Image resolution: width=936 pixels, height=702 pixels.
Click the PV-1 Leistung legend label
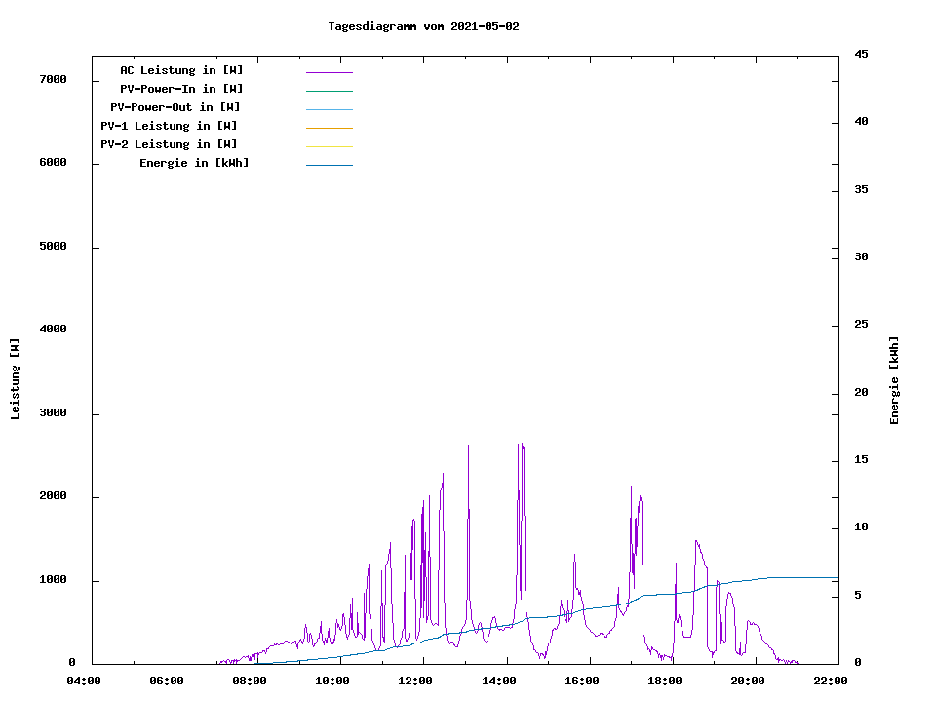click(x=169, y=126)
